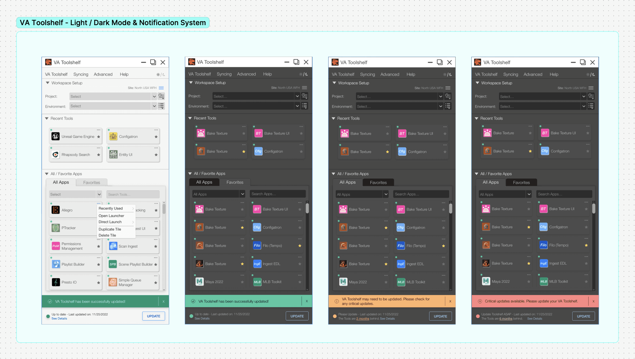Image resolution: width=635 pixels, height=359 pixels.
Task: Favorite the Configatron tile via its star
Action: 156,137
